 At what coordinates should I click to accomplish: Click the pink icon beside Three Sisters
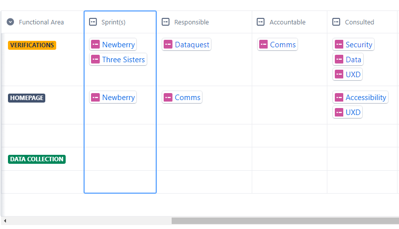pyautogui.click(x=96, y=59)
